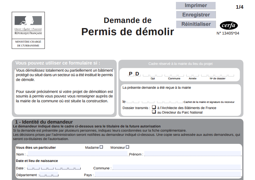Reset the form with Réinitialiser

pyautogui.click(x=196, y=24)
